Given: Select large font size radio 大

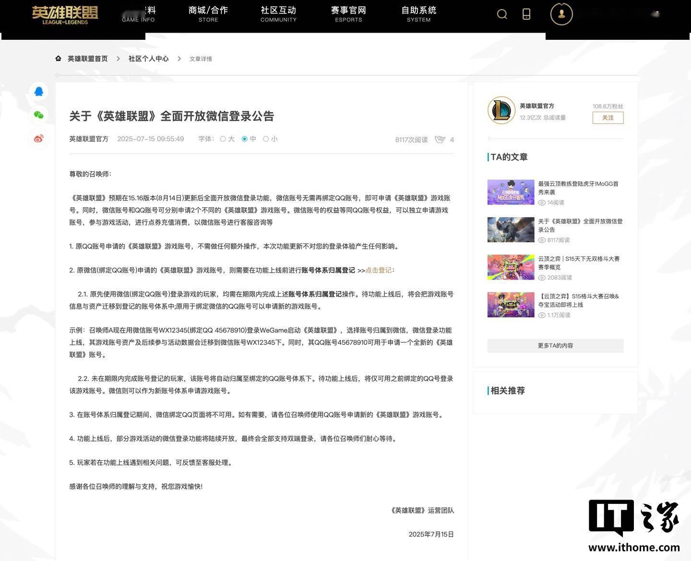Looking at the screenshot, I should tap(223, 139).
